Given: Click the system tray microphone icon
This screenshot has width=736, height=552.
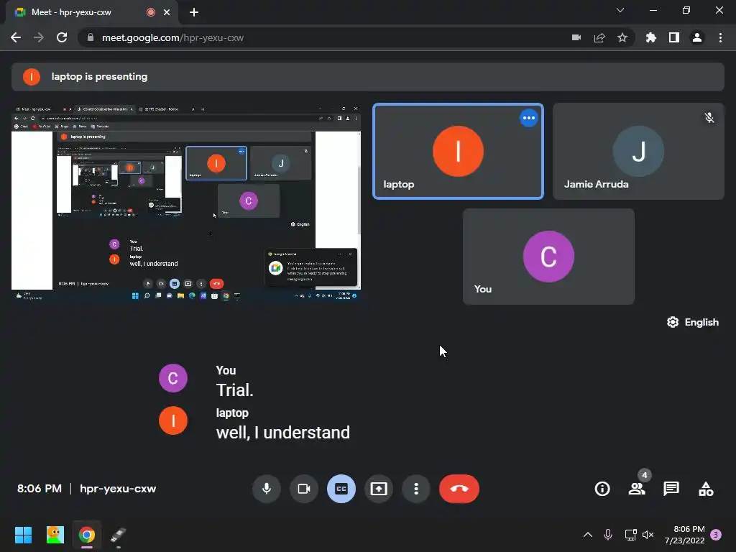Looking at the screenshot, I should coord(608,535).
